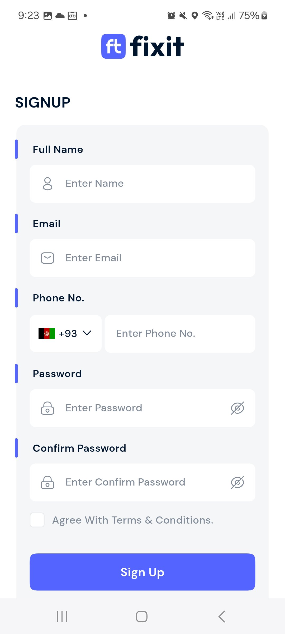Tap the fixit logo icon
The height and width of the screenshot is (634, 285).
[x=113, y=46]
